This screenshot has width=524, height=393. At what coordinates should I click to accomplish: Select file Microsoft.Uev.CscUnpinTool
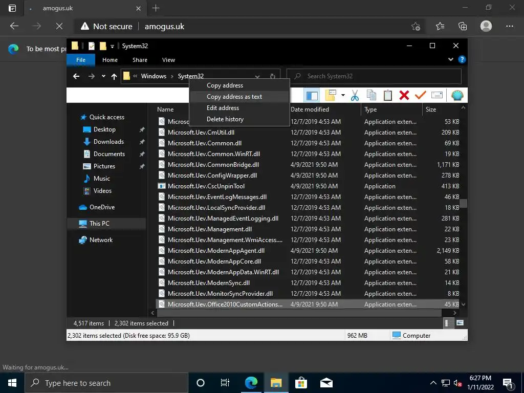click(x=206, y=186)
